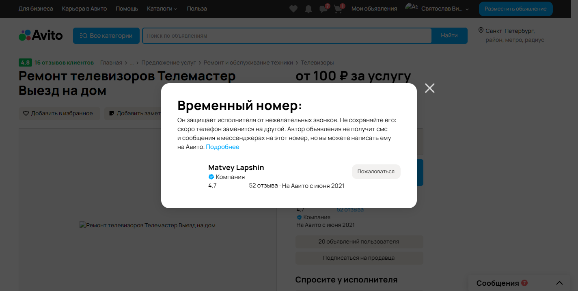Image resolution: width=578 pixels, height=291 pixels.
Task: Click the verified badge next to Компания in popup
Action: click(x=211, y=177)
